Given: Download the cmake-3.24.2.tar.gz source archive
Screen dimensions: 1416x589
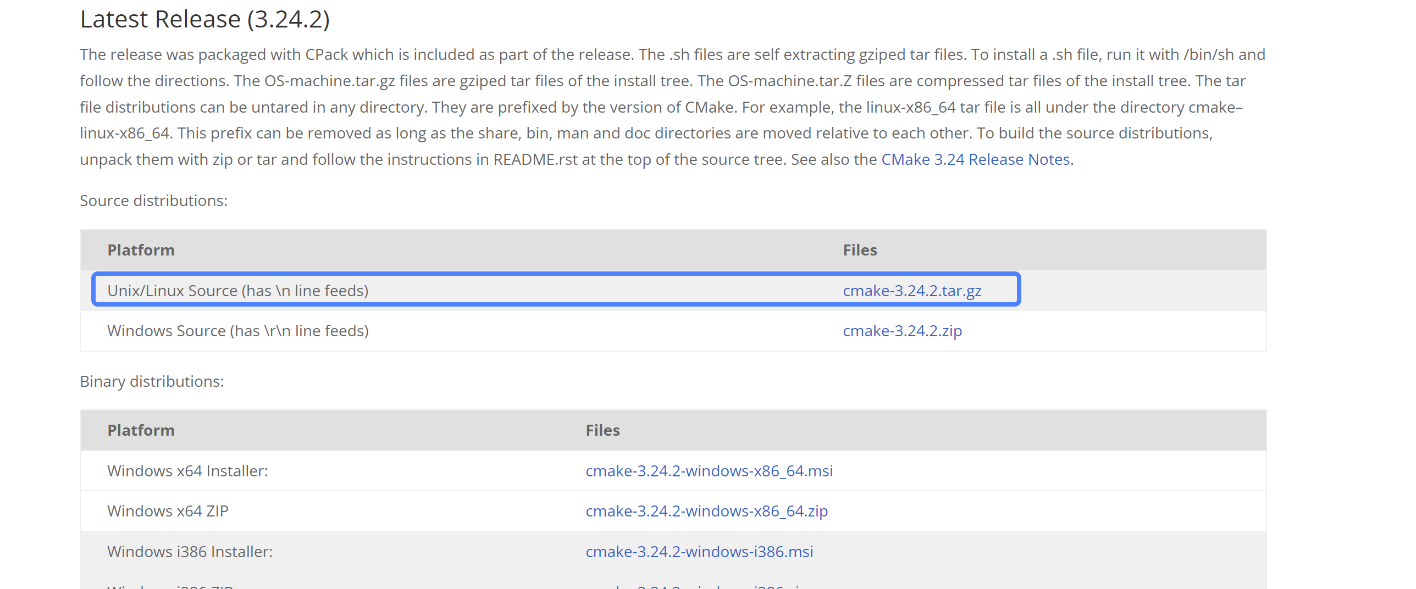Looking at the screenshot, I should tap(912, 291).
